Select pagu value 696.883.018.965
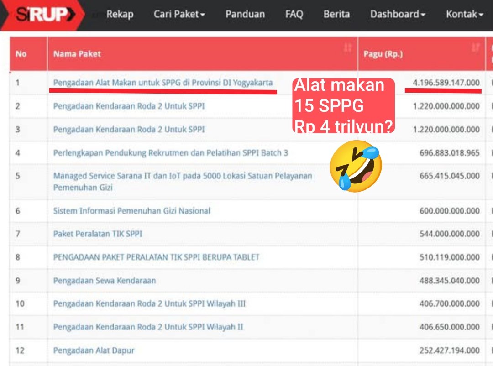The width and height of the screenshot is (493, 366). coord(450,153)
